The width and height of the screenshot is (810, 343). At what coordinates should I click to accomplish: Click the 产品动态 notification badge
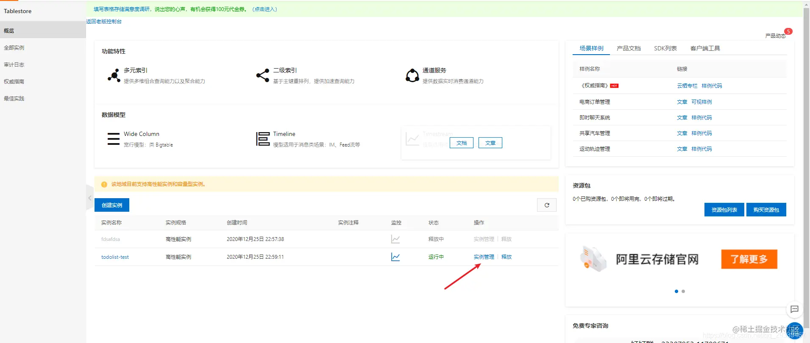point(788,31)
